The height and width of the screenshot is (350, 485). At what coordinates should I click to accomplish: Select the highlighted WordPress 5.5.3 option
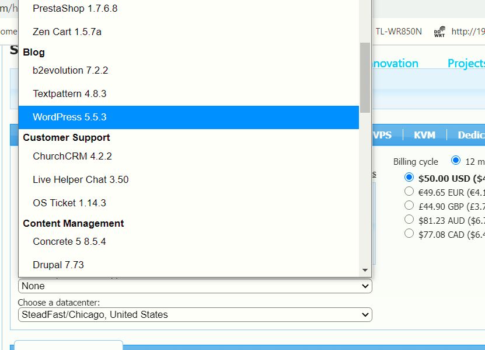tap(189, 117)
